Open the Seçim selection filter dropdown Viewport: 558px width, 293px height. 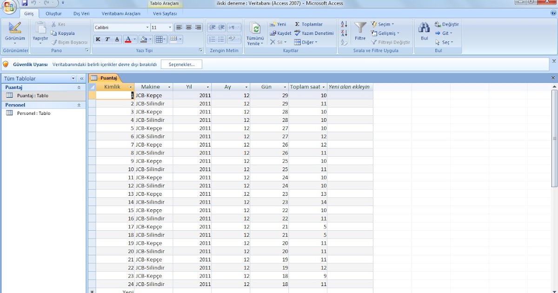click(383, 24)
